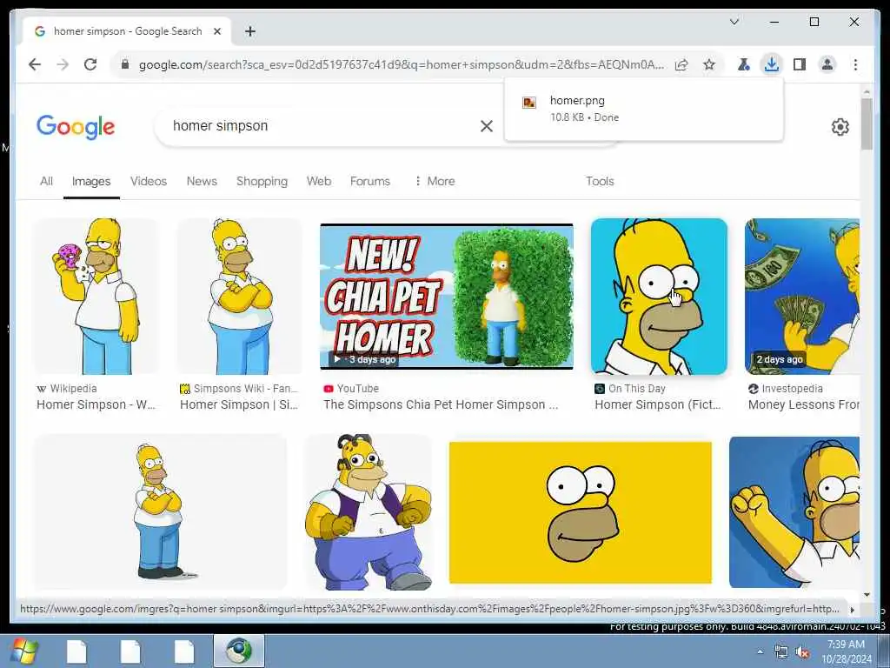
Task: Go back with the browser back arrow
Action: click(x=35, y=64)
